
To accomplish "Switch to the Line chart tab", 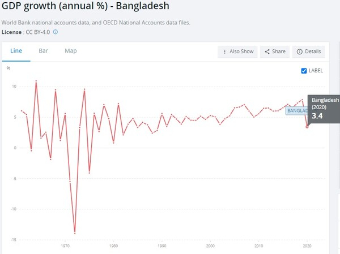I will [x=16, y=51].
